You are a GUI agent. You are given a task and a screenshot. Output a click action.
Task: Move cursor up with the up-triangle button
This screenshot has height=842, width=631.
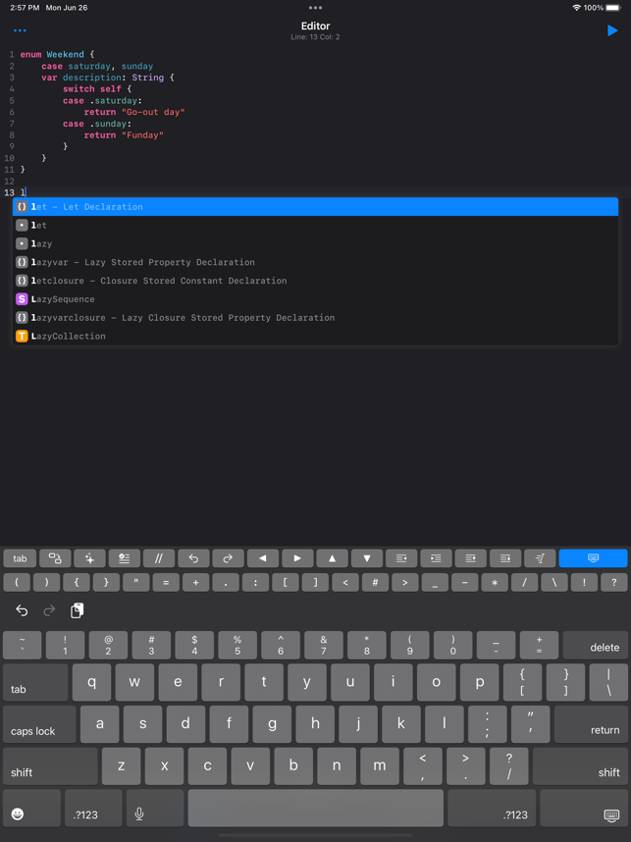pyautogui.click(x=332, y=558)
